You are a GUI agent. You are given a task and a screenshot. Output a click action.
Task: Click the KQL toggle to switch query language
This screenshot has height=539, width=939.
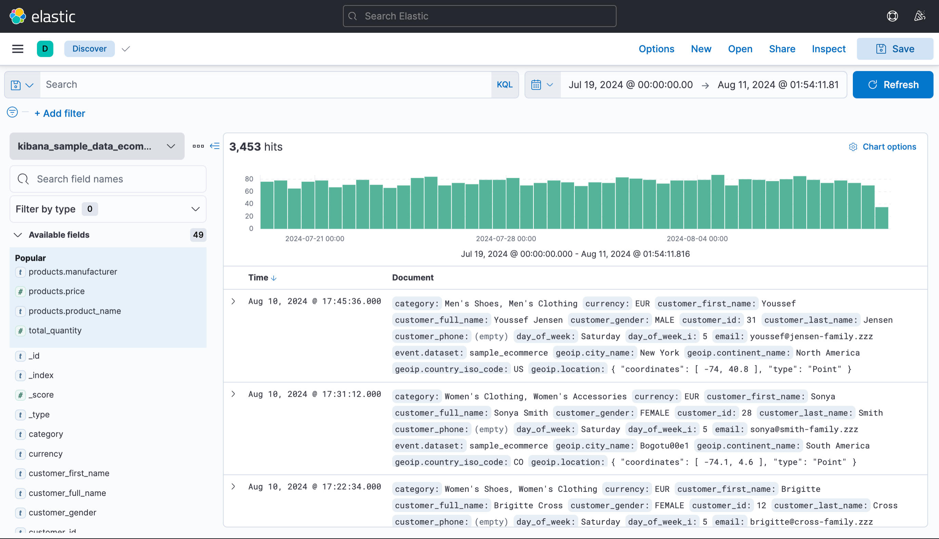(505, 84)
